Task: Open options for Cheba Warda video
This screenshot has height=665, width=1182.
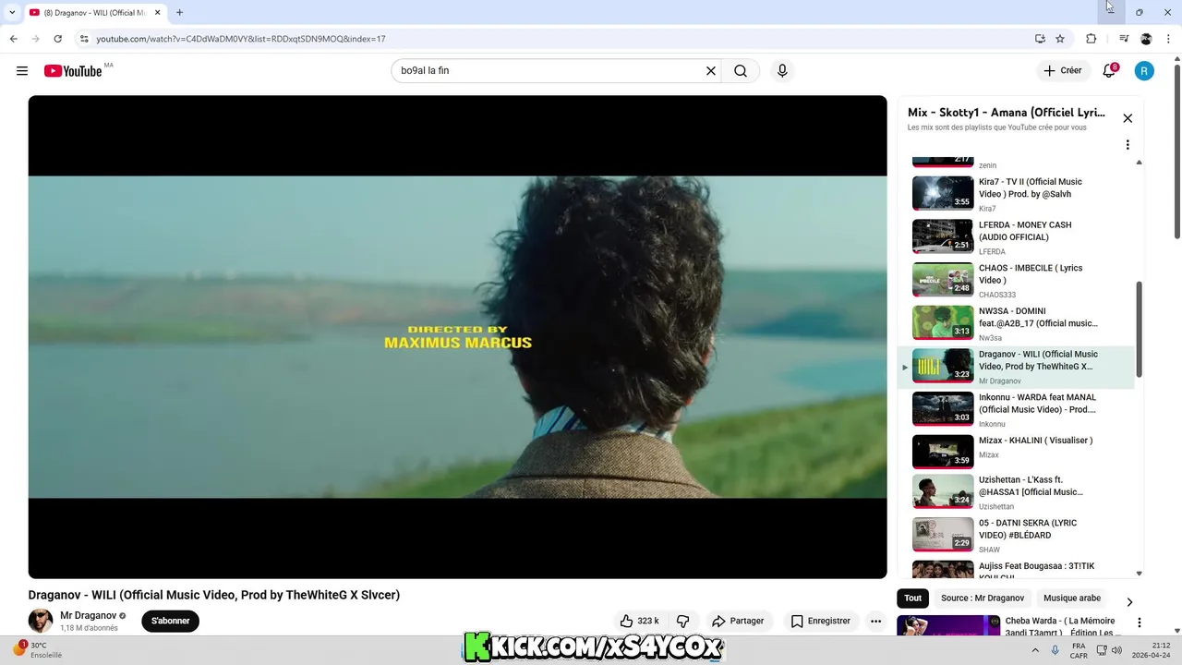Action: click(1140, 623)
